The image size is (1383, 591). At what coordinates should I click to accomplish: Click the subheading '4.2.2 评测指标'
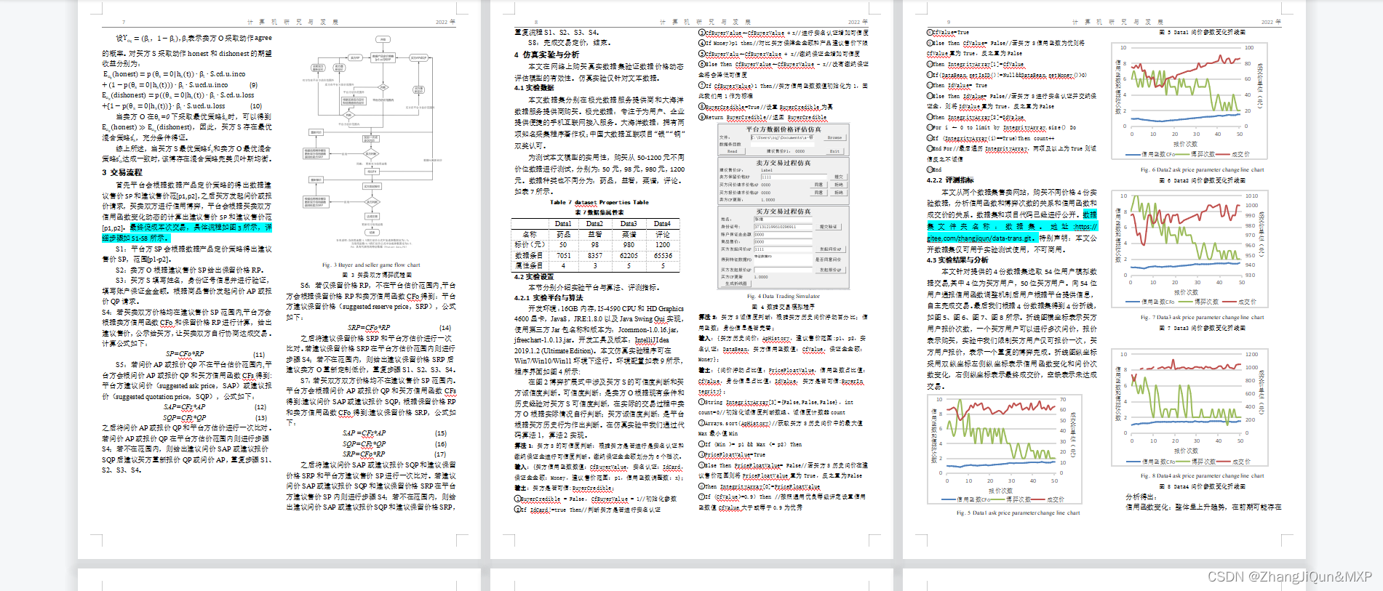950,180
